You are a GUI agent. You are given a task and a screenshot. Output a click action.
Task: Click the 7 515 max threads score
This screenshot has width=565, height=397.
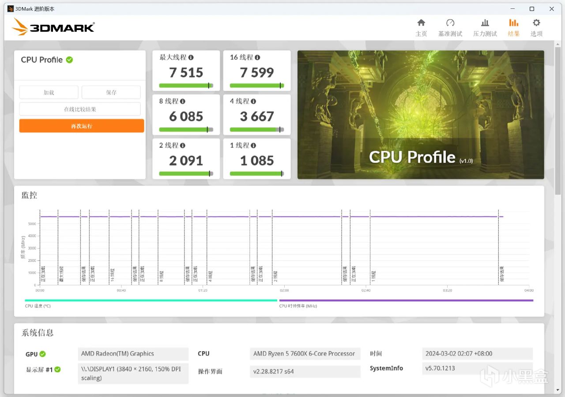tap(186, 72)
